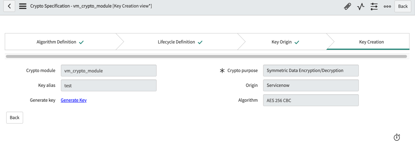The width and height of the screenshot is (415, 160).
Task: Open the response time stopwatch icon
Action: coord(397,137)
